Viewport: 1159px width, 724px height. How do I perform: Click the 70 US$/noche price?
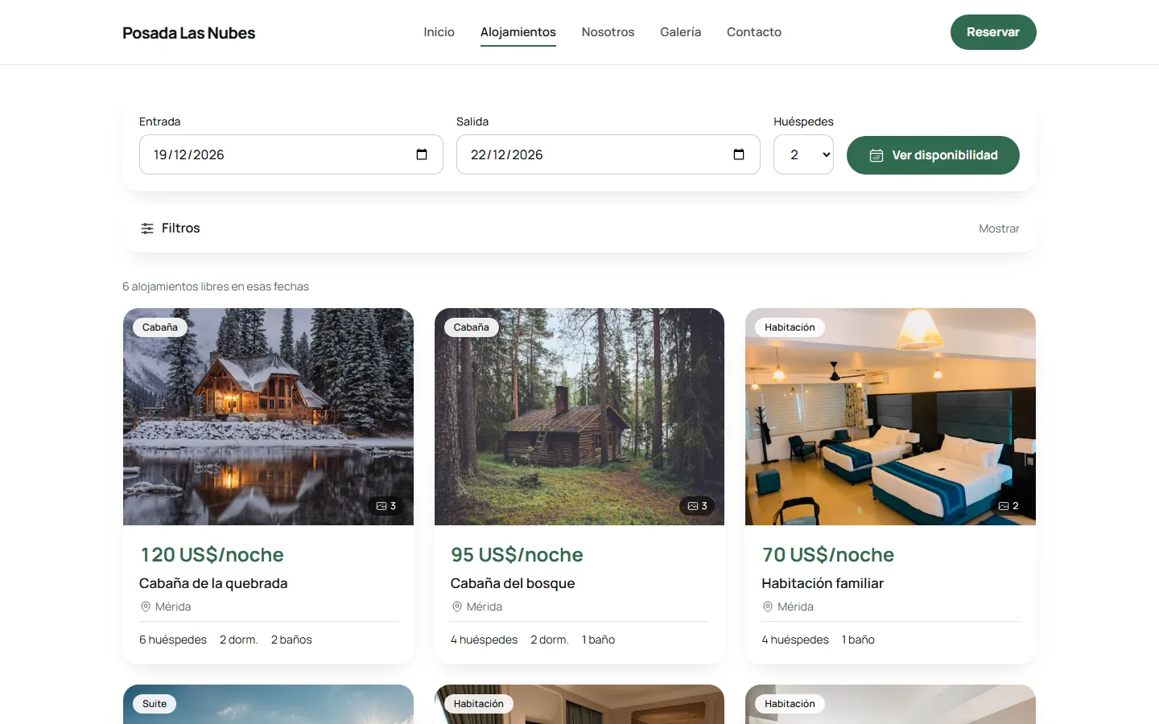(x=828, y=555)
